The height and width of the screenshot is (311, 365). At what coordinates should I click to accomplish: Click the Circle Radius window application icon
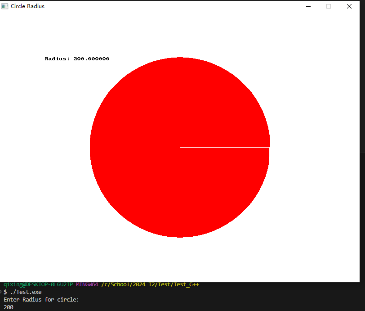[4, 6]
